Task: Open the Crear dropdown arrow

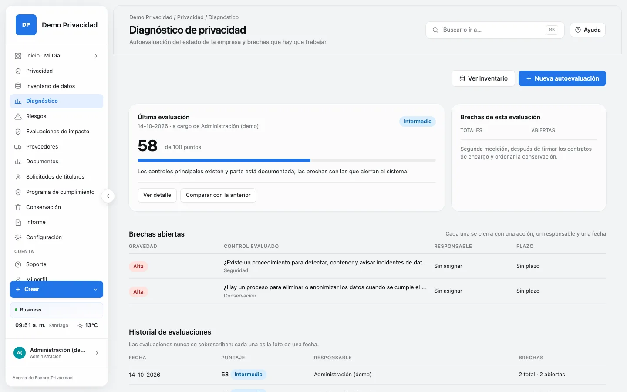Action: pos(95,289)
